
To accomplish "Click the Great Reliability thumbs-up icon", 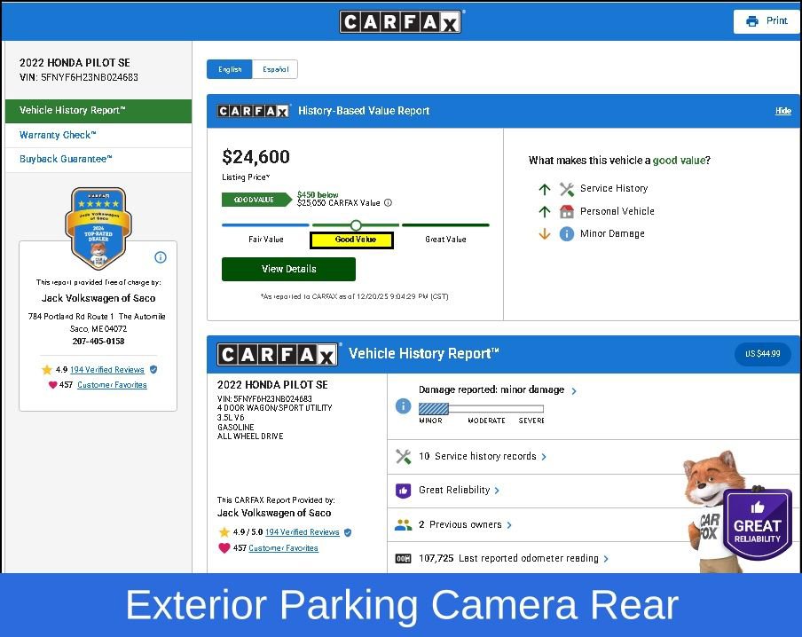I will [403, 491].
